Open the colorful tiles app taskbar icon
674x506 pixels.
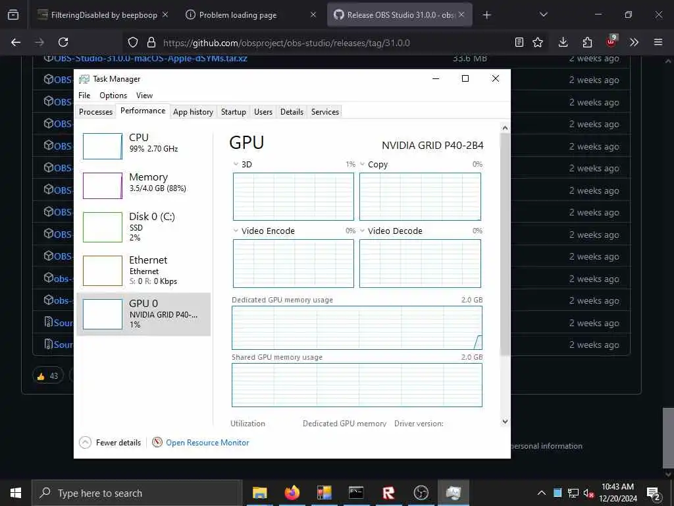coord(324,493)
